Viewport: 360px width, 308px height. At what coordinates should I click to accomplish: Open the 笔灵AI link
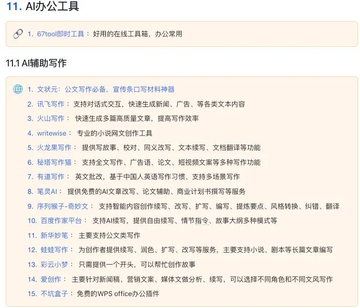click(x=47, y=191)
